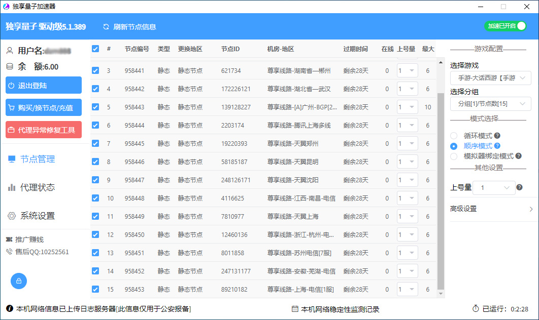
Task: Click the 机房-地区 column header
Action: [x=281, y=49]
